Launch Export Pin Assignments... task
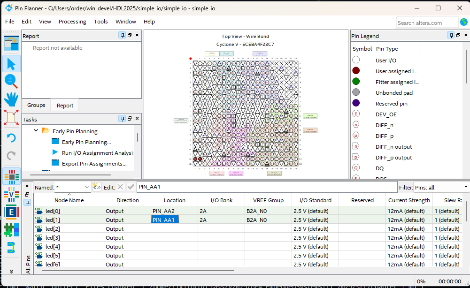Viewport: 470px width, 288px height. [94, 163]
